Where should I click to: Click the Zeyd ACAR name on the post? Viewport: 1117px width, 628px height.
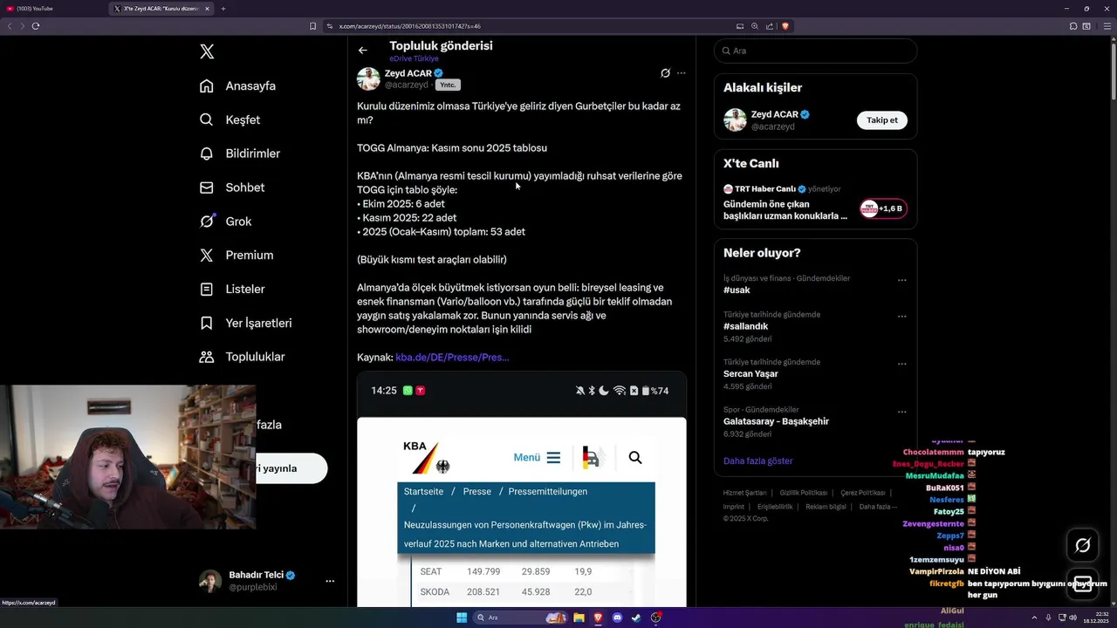(408, 73)
